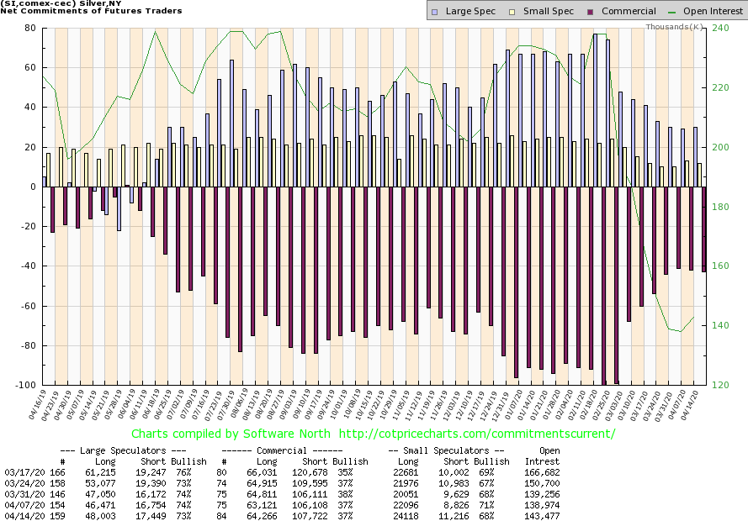748x521 pixels.
Task: Click the 04/14/20 row in data table
Action: click(x=20, y=513)
